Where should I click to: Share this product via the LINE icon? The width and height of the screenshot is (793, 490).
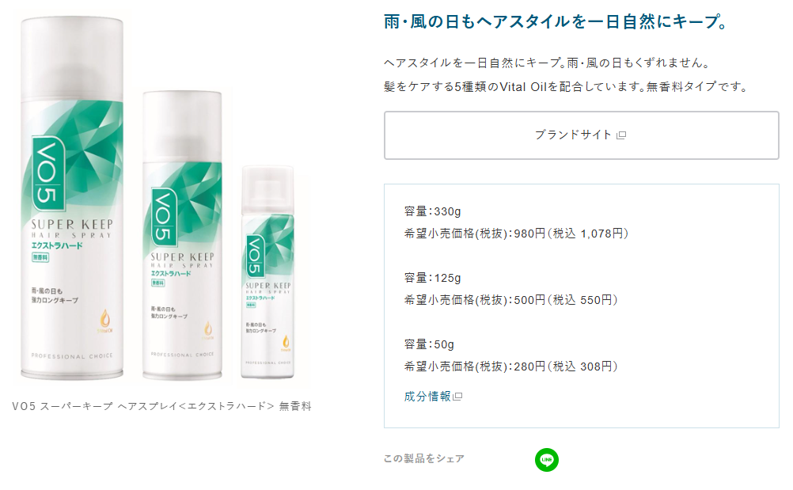point(547,460)
